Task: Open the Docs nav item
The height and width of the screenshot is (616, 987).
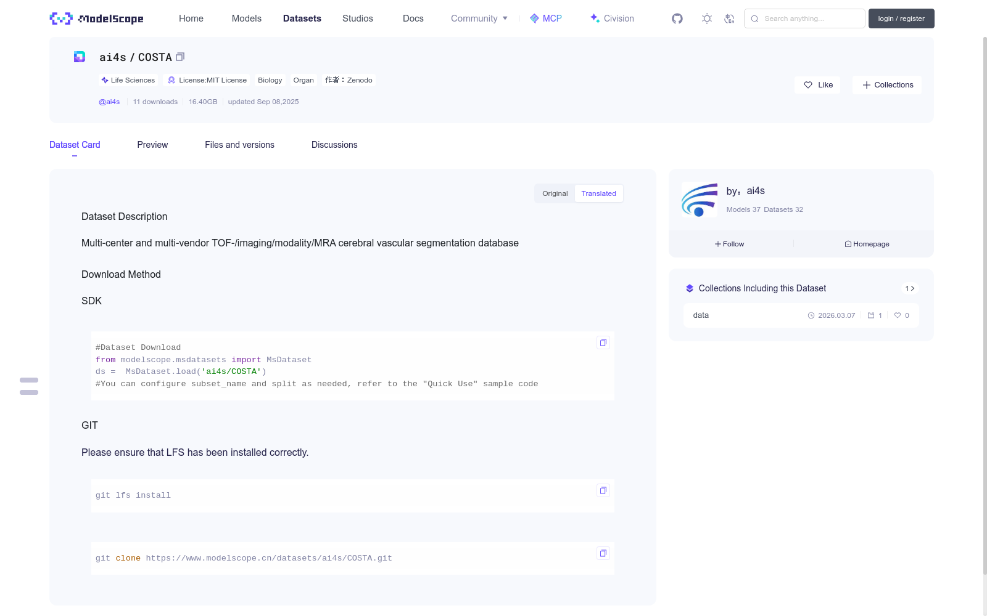Action: coord(413,18)
